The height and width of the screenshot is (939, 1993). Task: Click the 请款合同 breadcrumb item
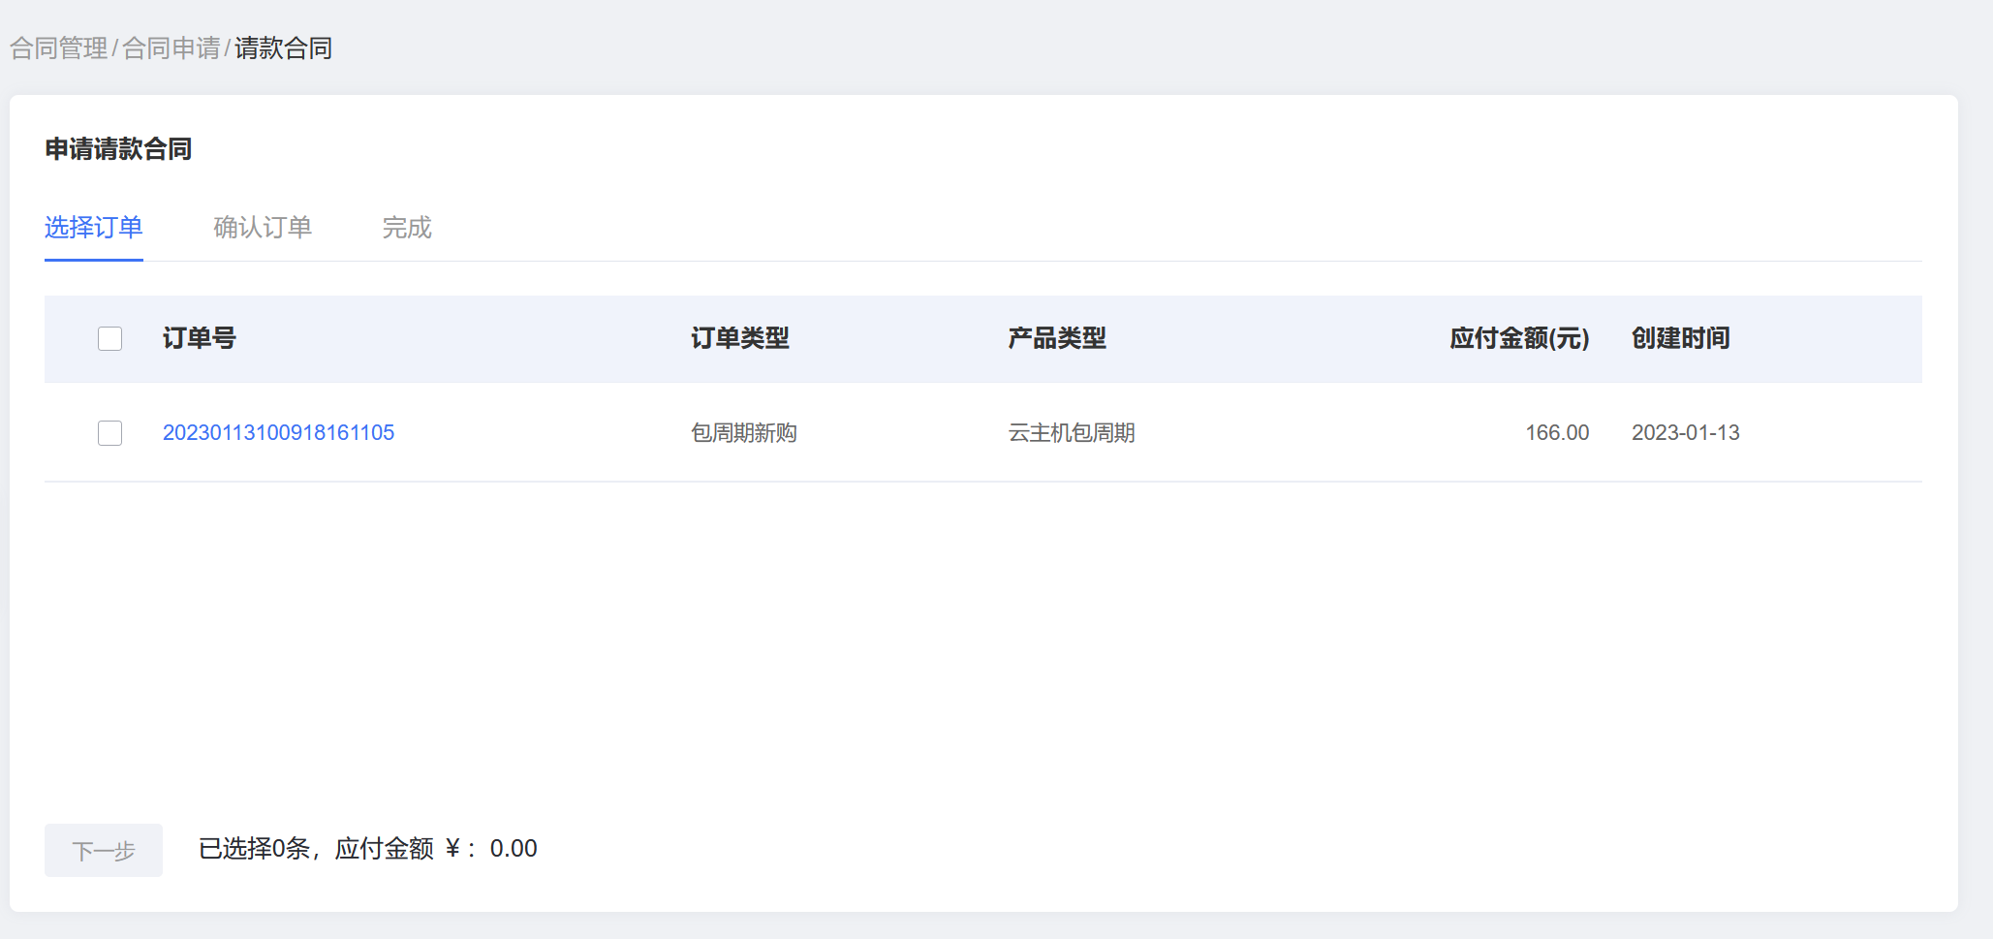283,48
